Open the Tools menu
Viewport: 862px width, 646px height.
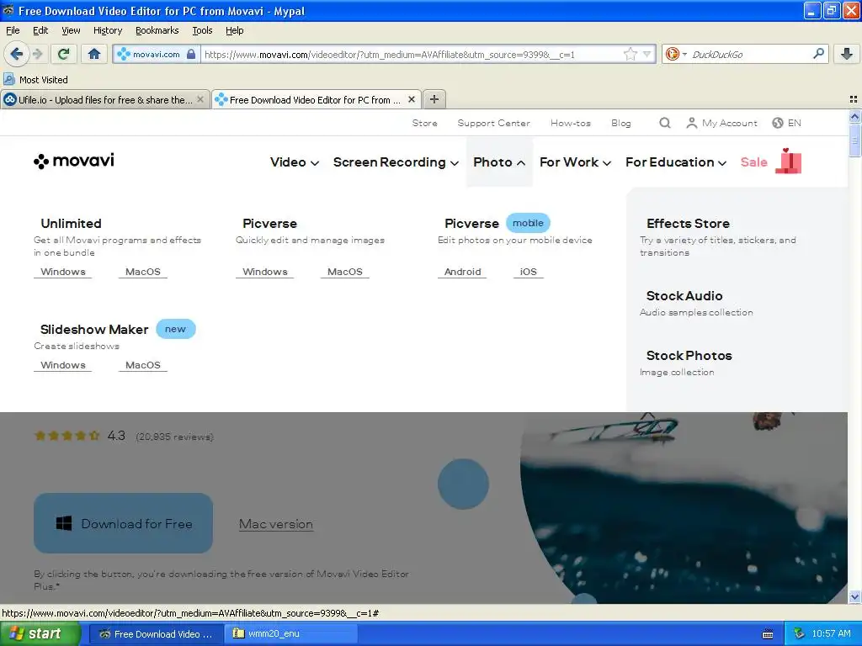tap(202, 30)
